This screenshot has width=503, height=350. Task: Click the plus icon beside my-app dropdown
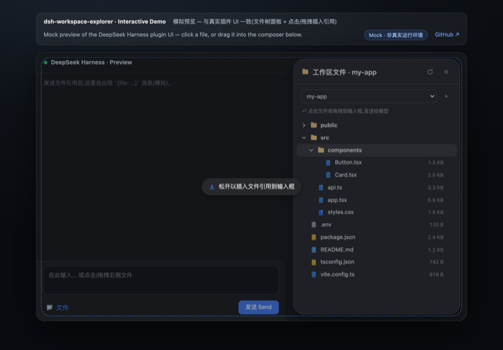click(x=446, y=96)
